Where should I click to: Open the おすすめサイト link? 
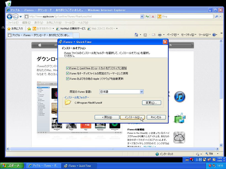(43, 29)
